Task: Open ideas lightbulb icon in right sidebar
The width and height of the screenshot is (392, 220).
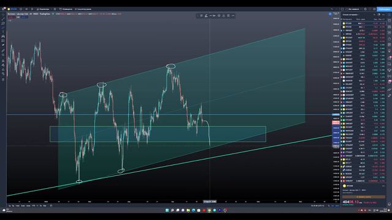Action: point(390,51)
